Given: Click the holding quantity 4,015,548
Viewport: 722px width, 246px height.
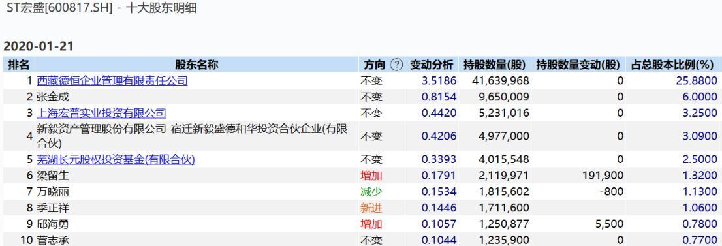Looking at the screenshot, I should tap(504, 160).
